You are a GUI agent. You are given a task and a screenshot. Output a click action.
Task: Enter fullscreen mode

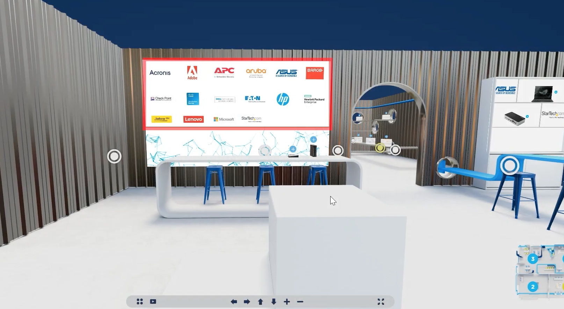click(x=381, y=302)
